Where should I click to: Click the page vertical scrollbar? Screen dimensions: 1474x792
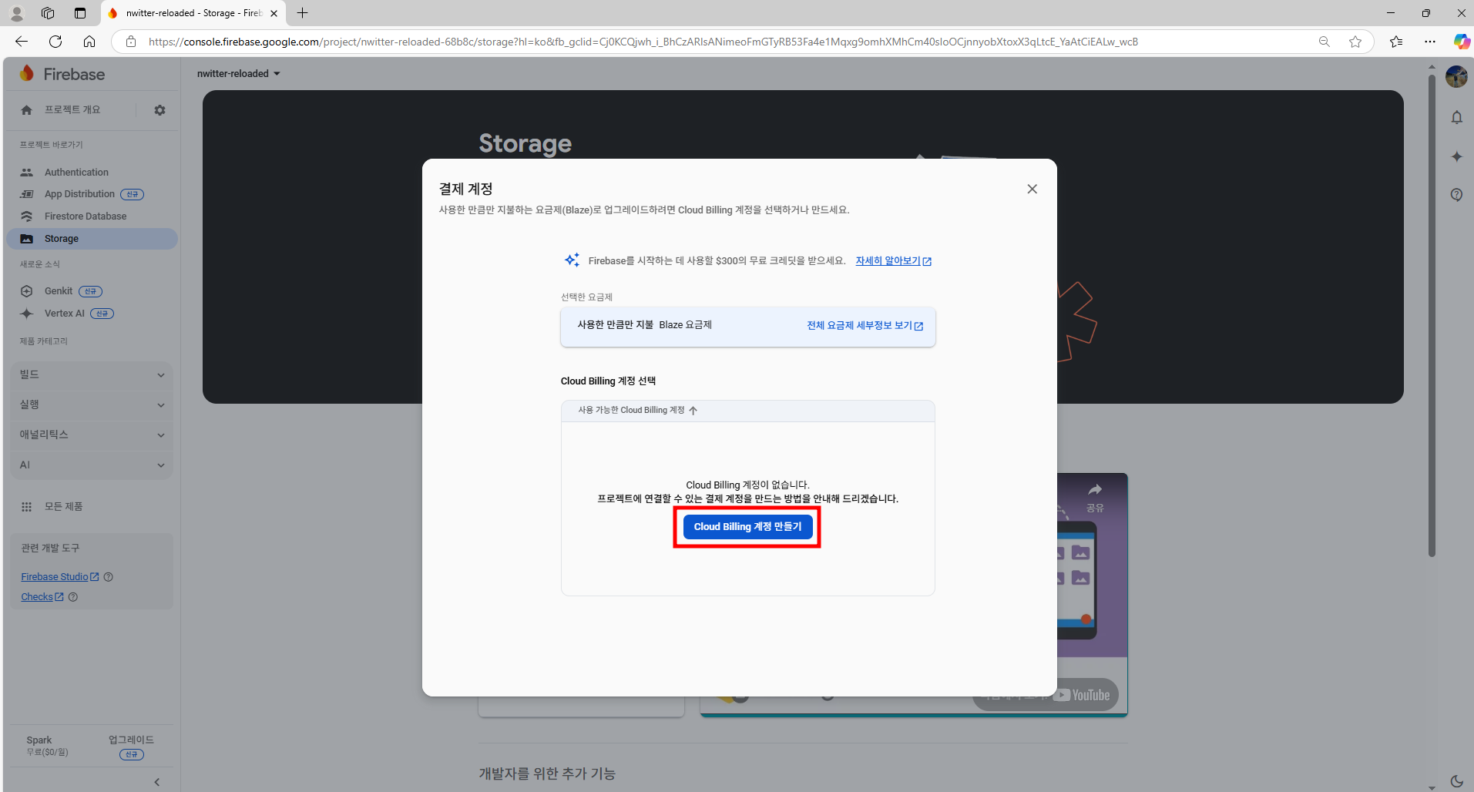tap(1432, 316)
